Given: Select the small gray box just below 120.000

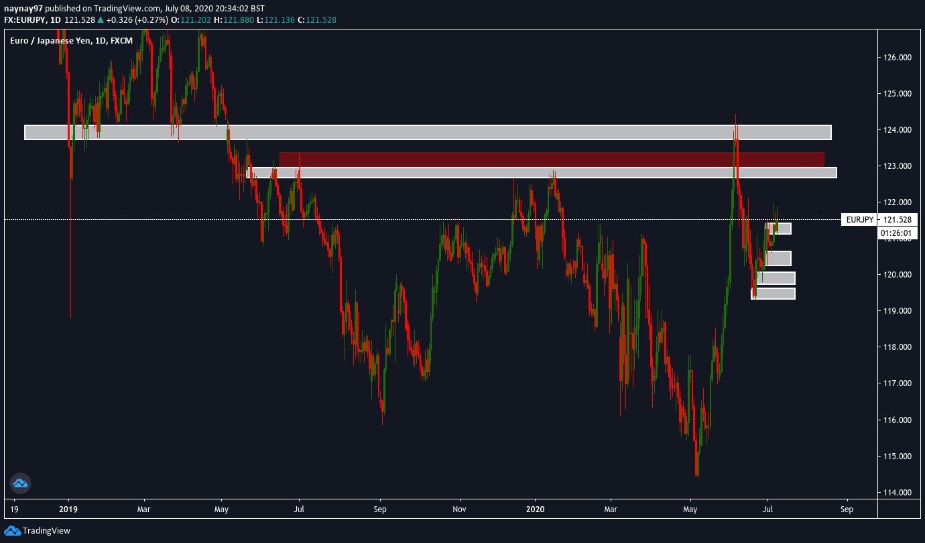Looking at the screenshot, I should [776, 278].
